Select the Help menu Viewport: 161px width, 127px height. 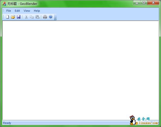tap(37, 11)
